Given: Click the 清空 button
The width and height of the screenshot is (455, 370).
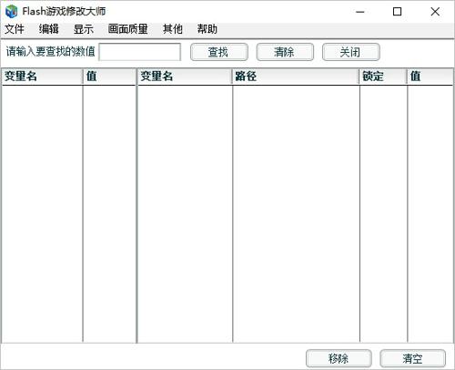Looking at the screenshot, I should [413, 358].
